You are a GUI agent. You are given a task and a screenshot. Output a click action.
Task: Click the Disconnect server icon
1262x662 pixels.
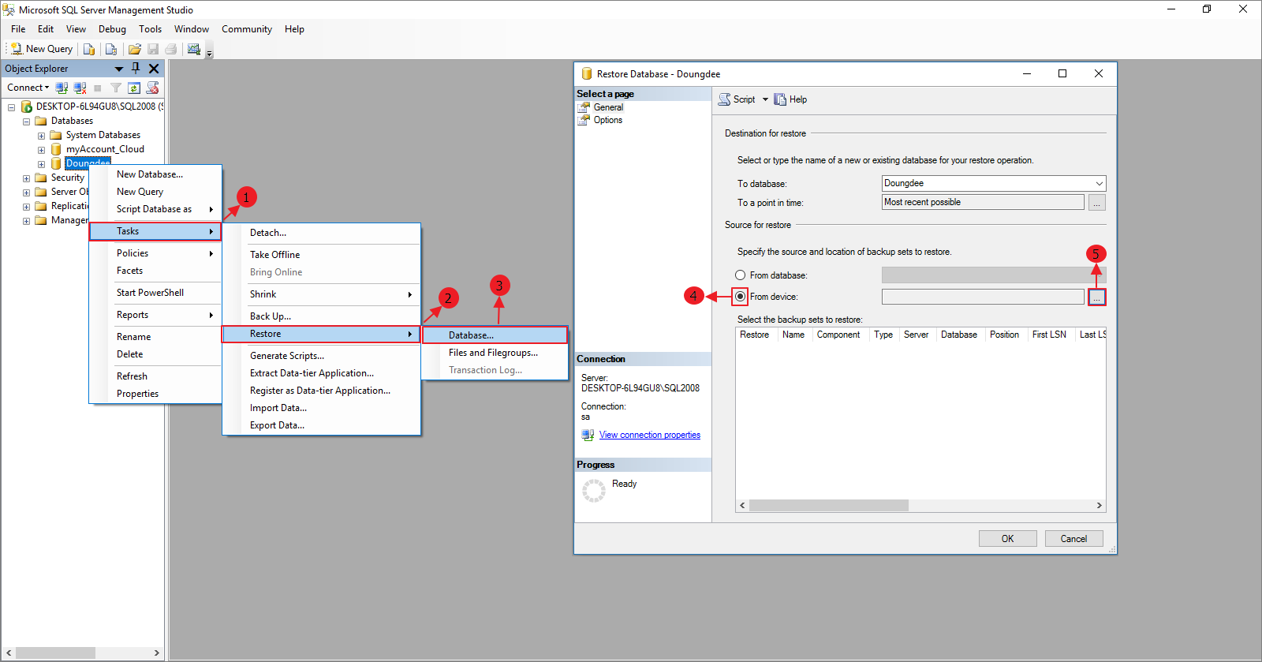(x=80, y=88)
